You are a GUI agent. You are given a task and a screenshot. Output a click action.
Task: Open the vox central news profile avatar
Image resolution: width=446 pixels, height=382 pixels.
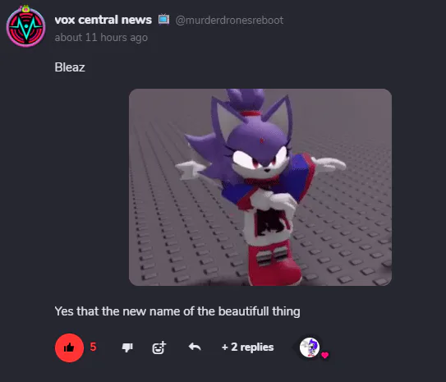26,27
